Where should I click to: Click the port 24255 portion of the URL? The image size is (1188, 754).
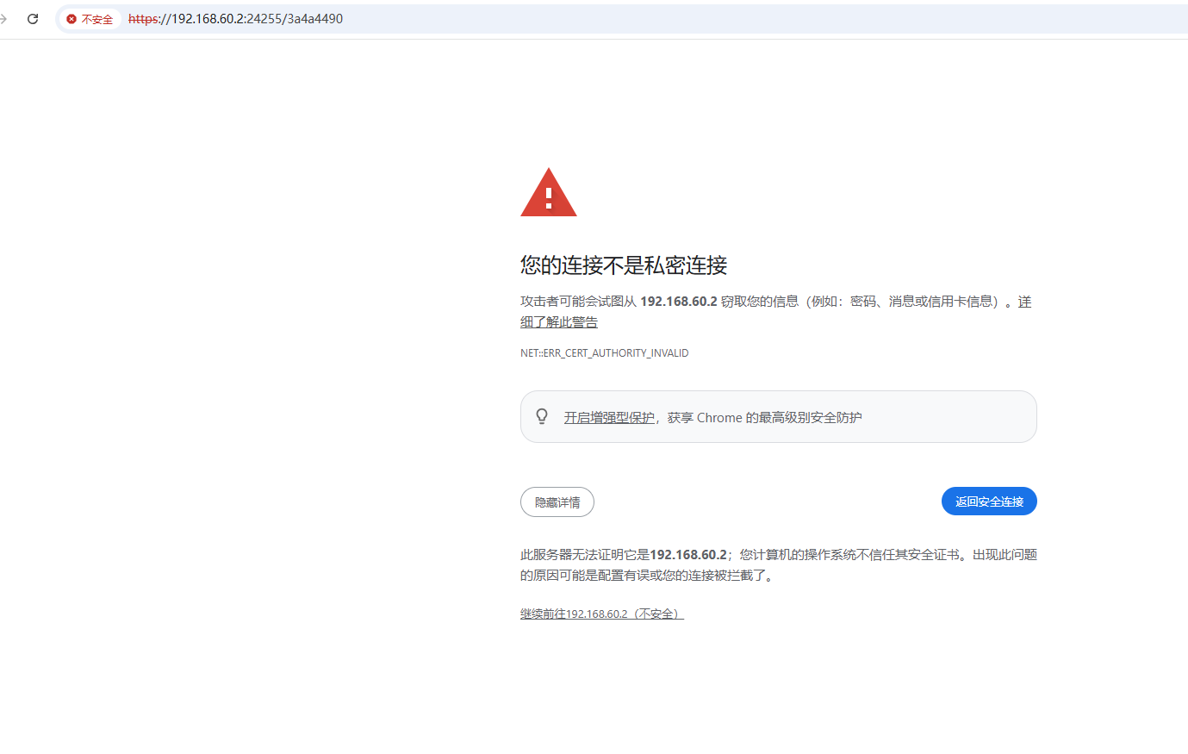pos(264,19)
